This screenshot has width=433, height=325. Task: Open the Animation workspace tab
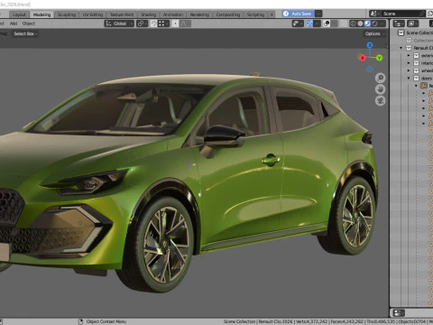[173, 14]
